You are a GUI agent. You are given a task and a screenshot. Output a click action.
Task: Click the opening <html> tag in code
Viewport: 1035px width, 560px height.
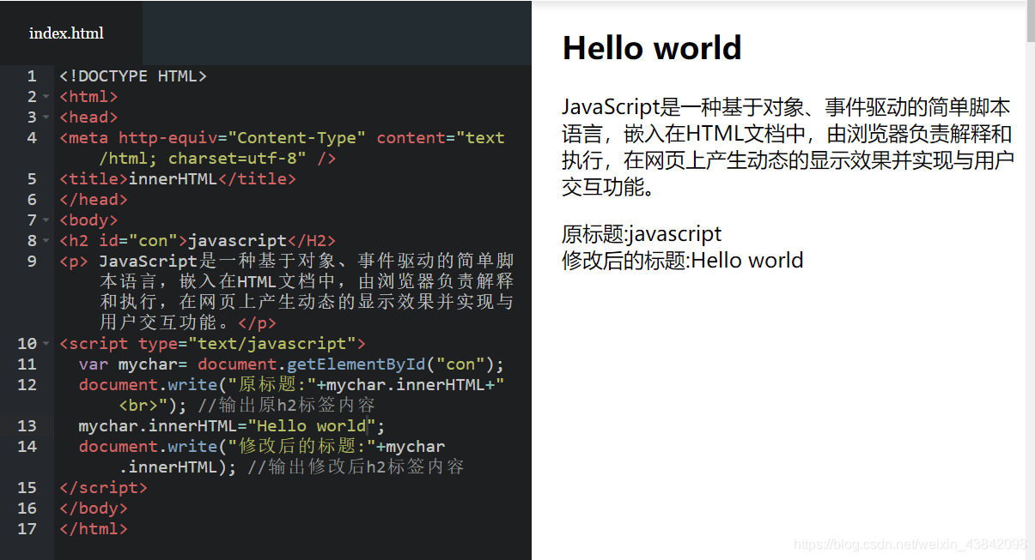[x=88, y=97]
